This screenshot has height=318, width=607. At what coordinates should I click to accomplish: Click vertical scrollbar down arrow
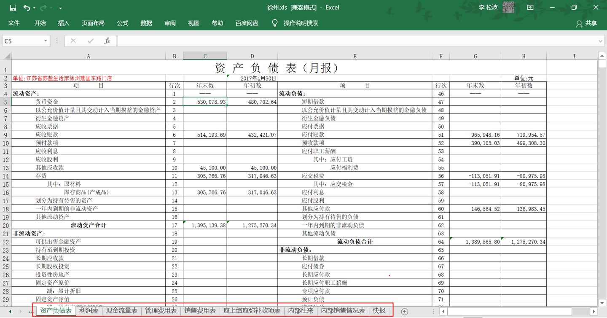(601, 302)
